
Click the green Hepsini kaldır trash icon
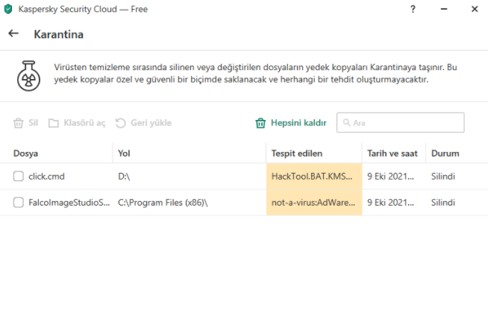(x=260, y=123)
